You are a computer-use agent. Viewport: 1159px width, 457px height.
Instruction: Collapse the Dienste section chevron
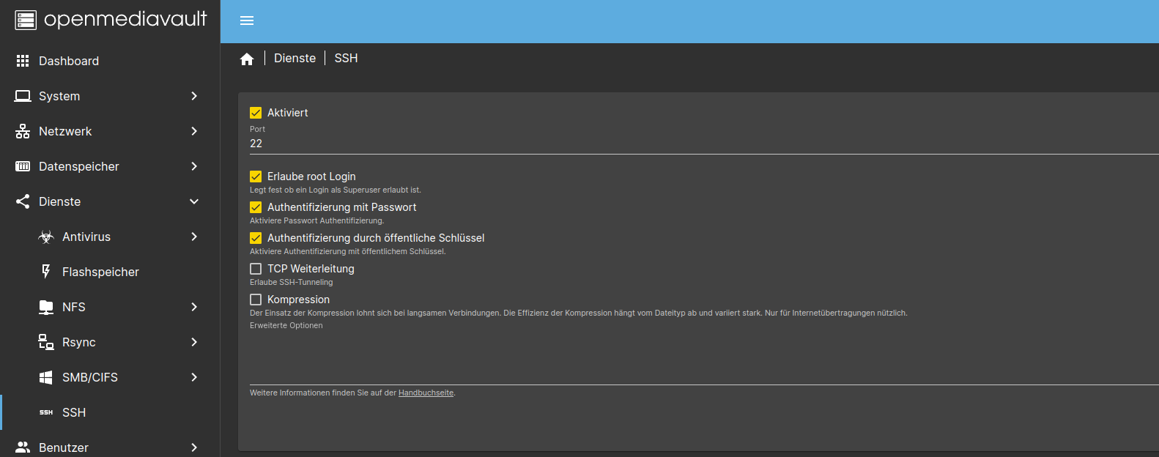coord(194,201)
